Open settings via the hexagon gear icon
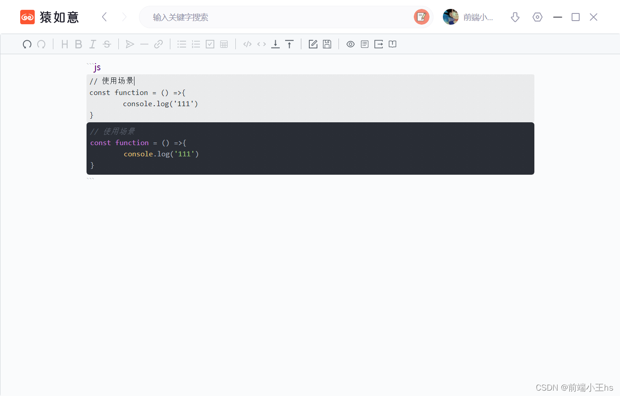This screenshot has height=396, width=620. [538, 17]
